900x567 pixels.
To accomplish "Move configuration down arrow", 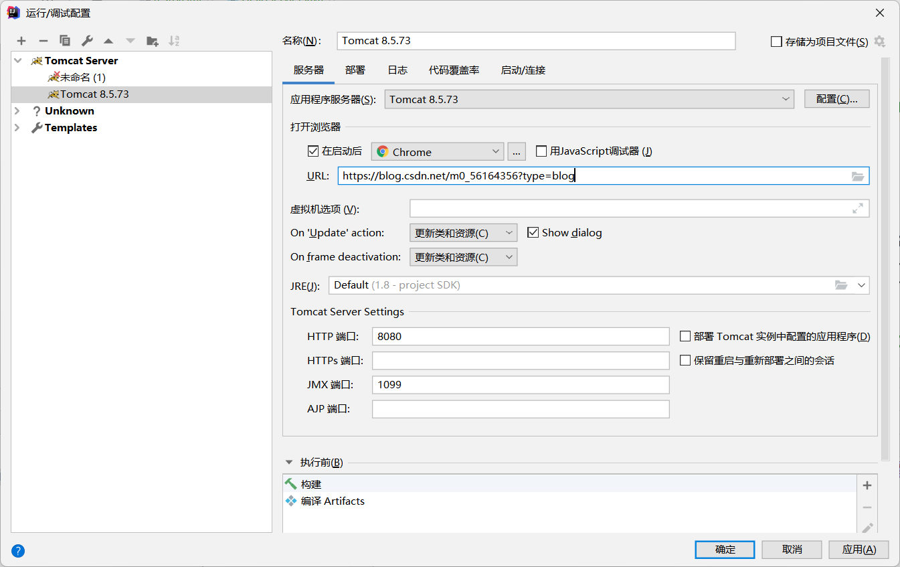I will (x=130, y=41).
